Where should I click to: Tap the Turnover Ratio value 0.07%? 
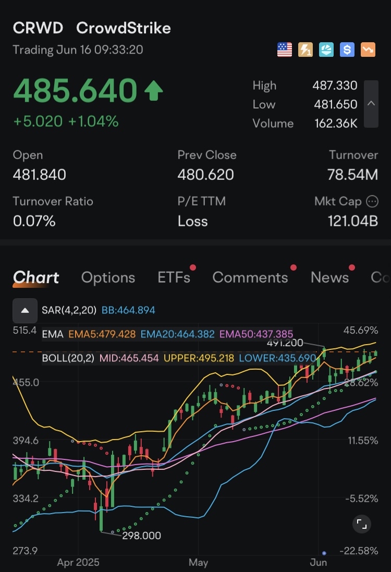[34, 221]
